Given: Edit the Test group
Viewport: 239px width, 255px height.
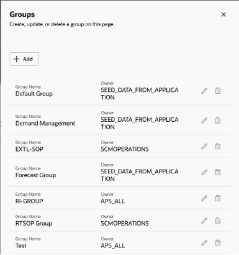Looking at the screenshot, I should [x=204, y=242].
